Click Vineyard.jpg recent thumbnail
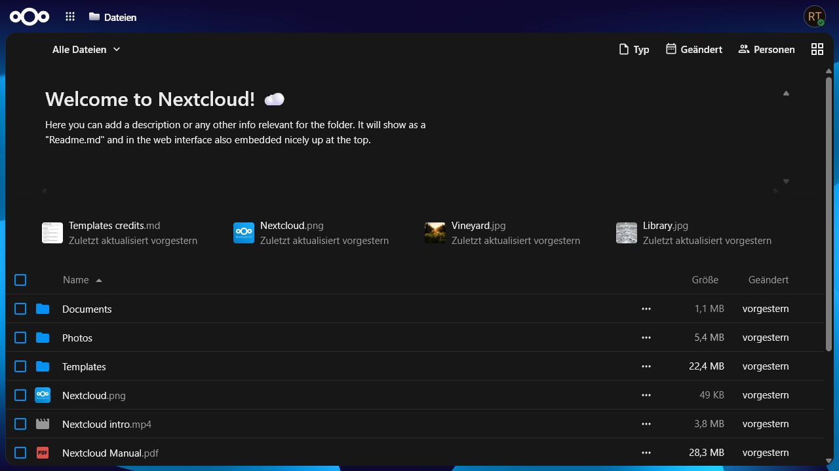The height and width of the screenshot is (471, 839). coord(435,233)
